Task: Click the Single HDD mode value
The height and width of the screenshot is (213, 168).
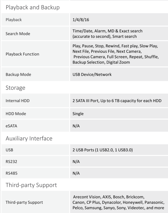Action: pos(78,114)
